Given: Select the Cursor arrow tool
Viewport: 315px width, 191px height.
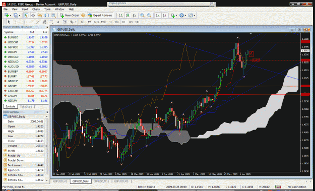Looking at the screenshot, I should point(9,22).
